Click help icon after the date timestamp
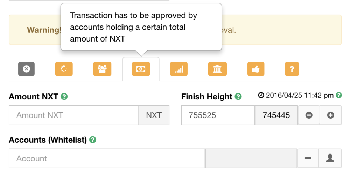Screen dimensions: 350x173 pos(339,95)
